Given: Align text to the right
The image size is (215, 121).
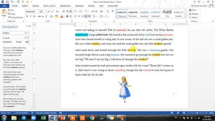Looking at the screenshot, I should click(82, 16).
